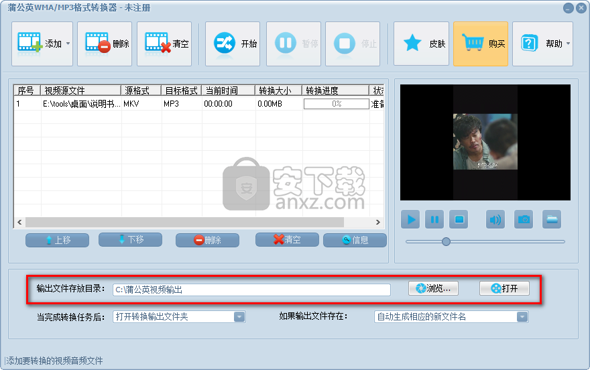590x370 pixels.
Task: Click the 源格式 column header
Action: point(141,90)
